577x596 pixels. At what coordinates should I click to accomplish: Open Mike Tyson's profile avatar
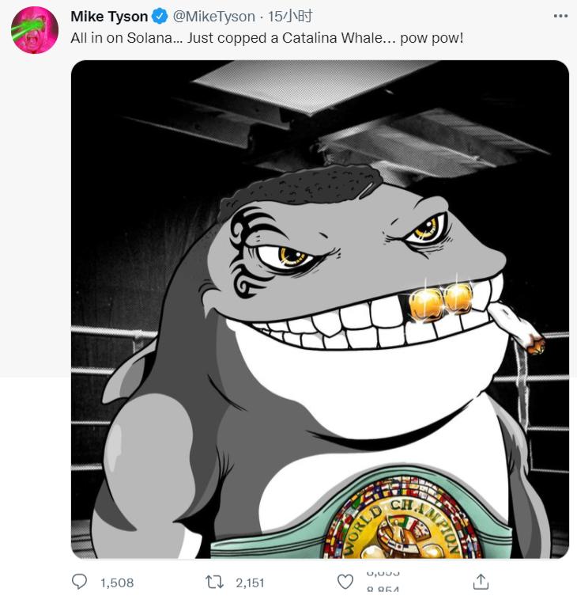coord(35,30)
